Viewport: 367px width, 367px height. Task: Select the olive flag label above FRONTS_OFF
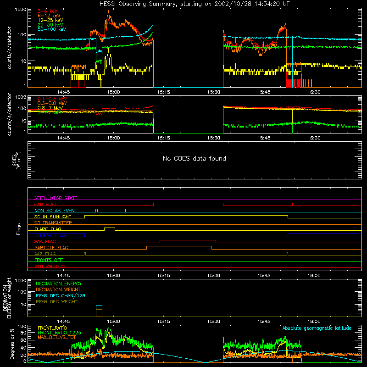click(x=45, y=254)
